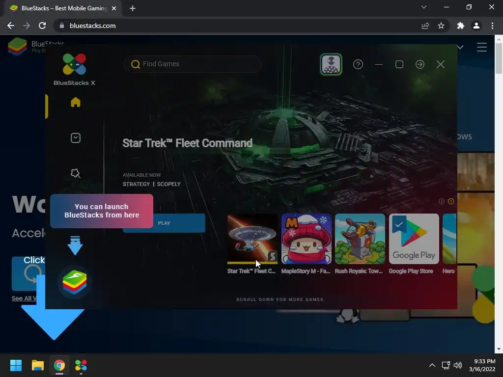This screenshot has width=503, height=377.
Task: Click the BlueStacks X logo
Action: 74,64
